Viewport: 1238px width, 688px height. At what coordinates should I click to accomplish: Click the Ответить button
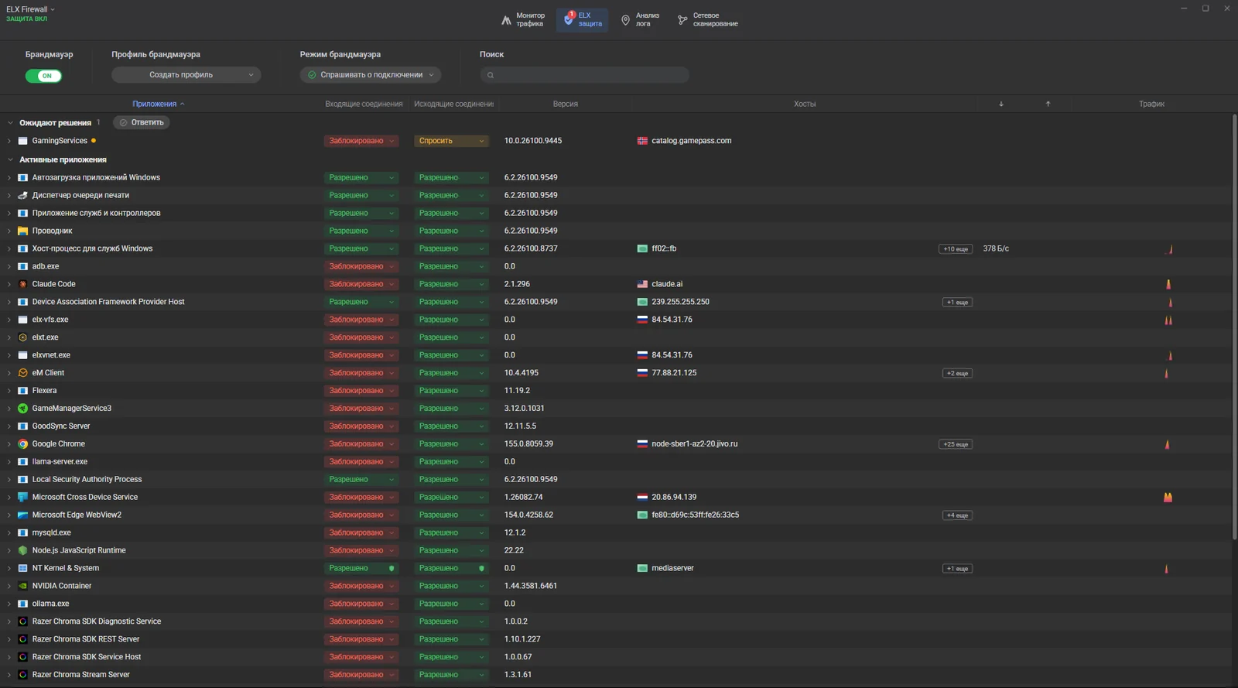tap(142, 122)
